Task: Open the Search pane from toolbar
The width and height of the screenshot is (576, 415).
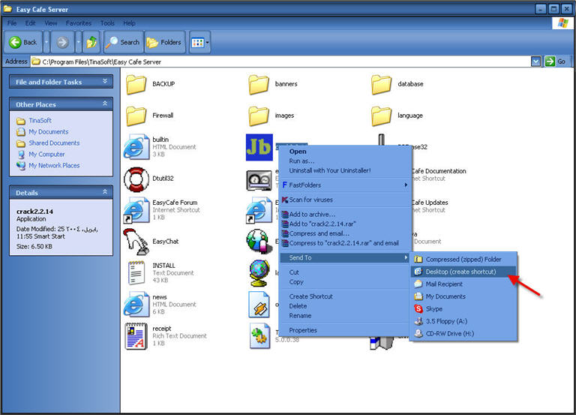Action: [123, 42]
